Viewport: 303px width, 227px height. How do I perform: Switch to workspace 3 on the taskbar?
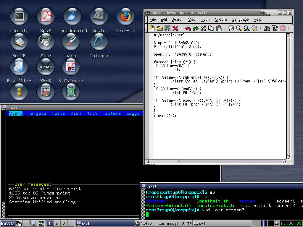tap(64, 223)
